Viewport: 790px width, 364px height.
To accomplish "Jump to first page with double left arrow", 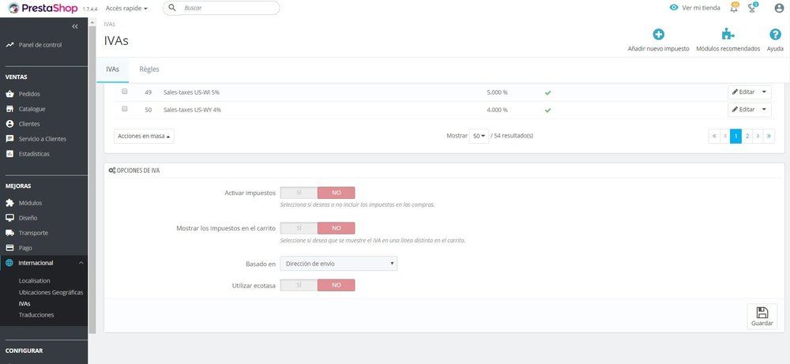I will [714, 137].
